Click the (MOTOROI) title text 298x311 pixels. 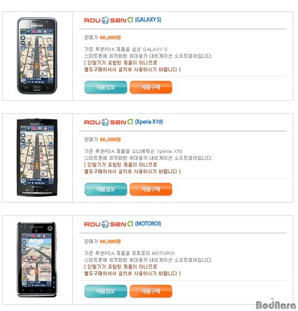[x=148, y=224]
